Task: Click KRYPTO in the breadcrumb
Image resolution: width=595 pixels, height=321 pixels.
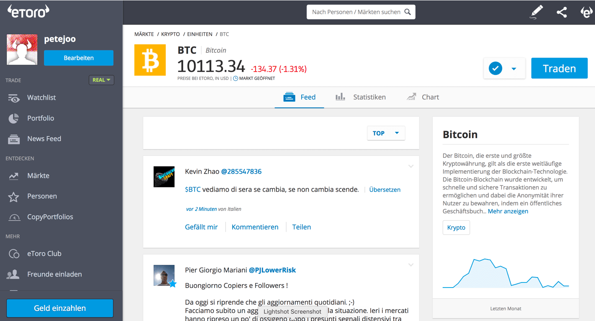Action: tap(171, 34)
